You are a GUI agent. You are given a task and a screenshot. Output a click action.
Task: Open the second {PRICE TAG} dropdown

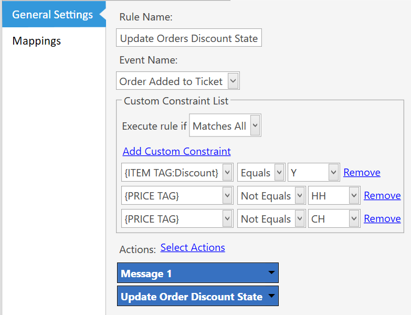click(x=177, y=219)
